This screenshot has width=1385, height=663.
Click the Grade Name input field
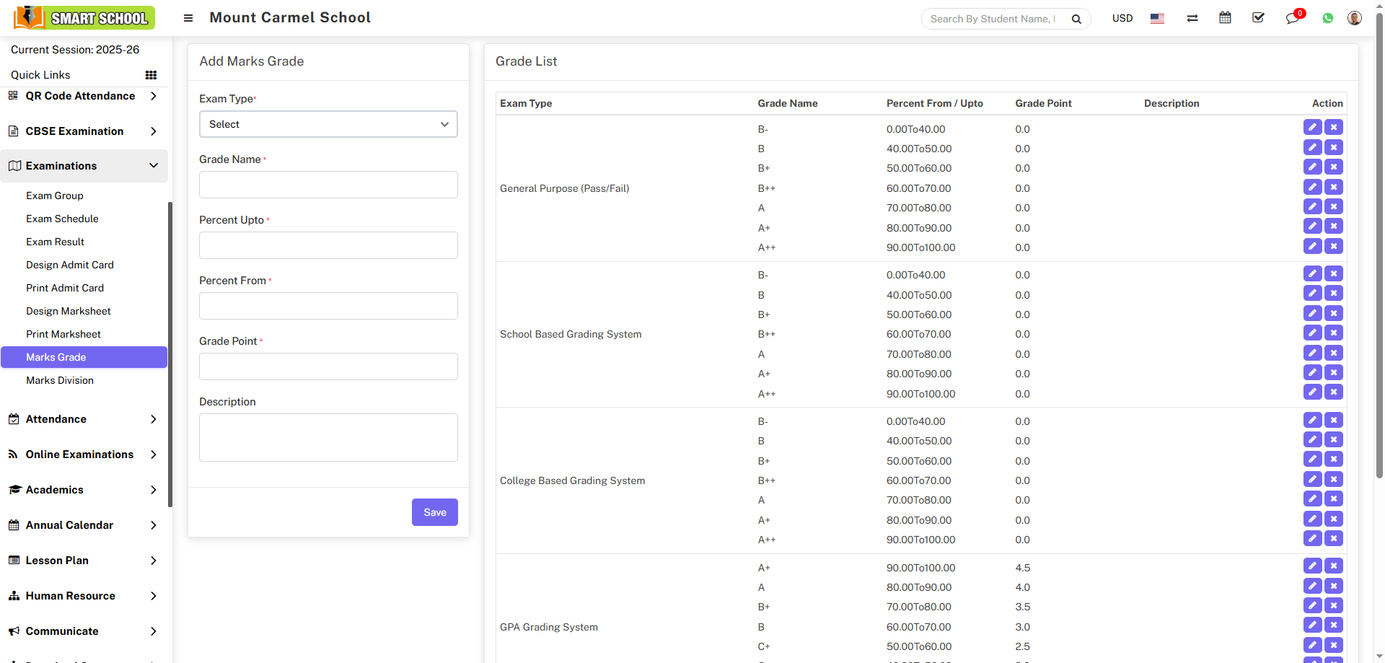[x=328, y=185]
